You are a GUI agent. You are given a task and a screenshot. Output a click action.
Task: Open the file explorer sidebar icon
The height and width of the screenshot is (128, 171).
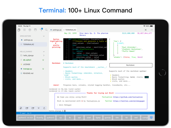[x=19, y=30]
